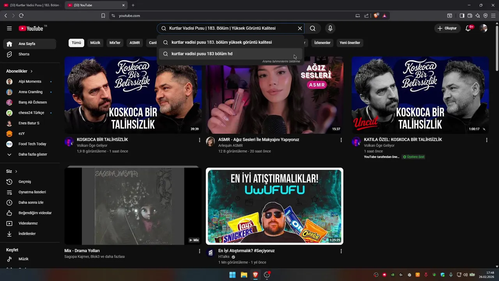Choose suggestion ending 'yüksek görüntü kalitesi'

click(x=230, y=42)
